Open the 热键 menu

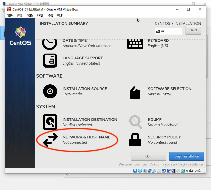pos(40,16)
